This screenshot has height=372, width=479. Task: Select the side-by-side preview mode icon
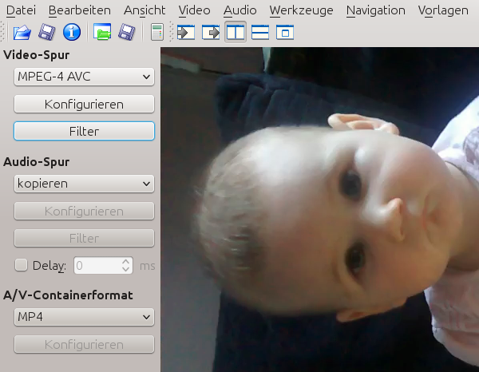pos(236,32)
